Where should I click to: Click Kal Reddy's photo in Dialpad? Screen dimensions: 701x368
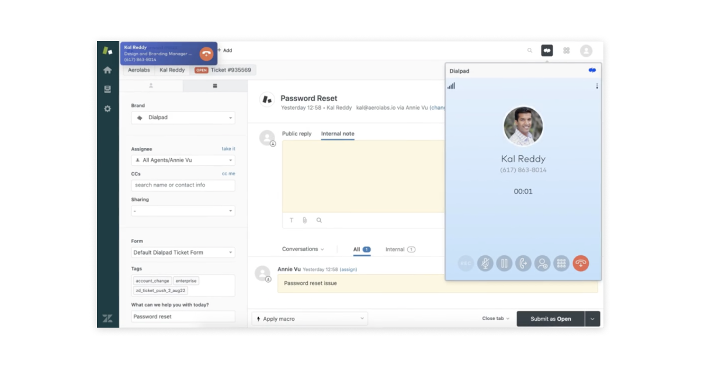point(523,126)
